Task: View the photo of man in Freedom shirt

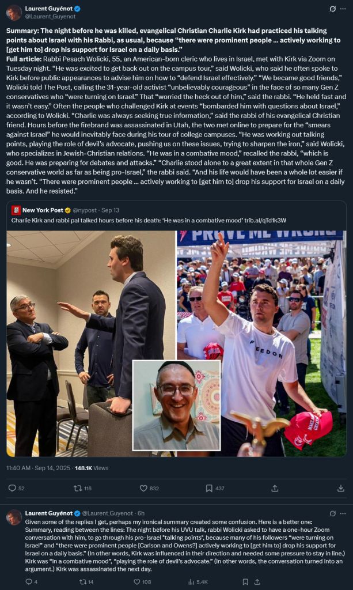Action: (261, 343)
